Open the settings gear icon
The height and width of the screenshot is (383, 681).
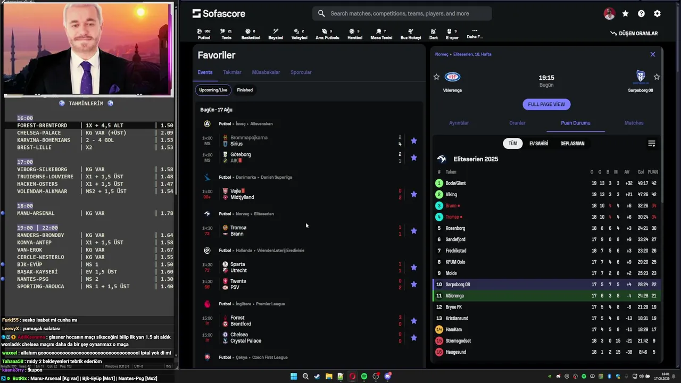click(x=658, y=14)
